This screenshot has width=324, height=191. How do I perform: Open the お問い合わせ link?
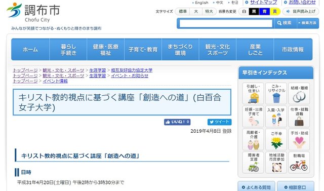point(302,2)
